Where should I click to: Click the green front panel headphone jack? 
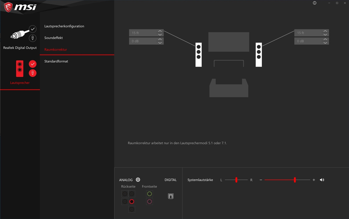(149, 194)
